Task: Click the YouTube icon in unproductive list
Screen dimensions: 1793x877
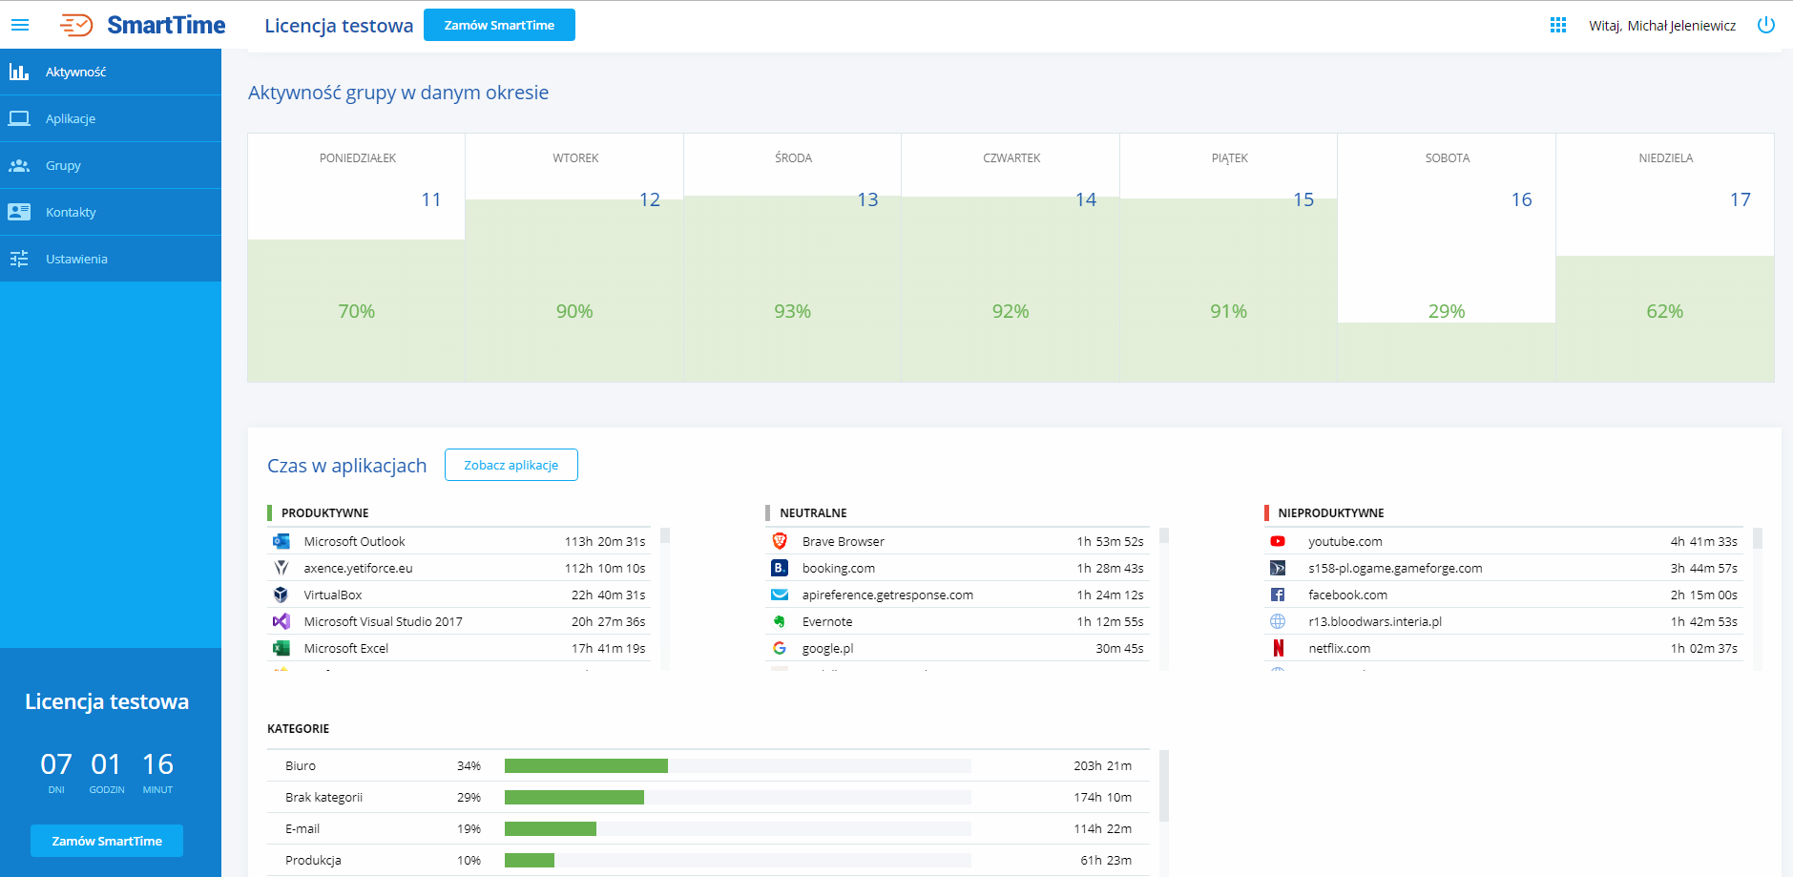Action: pos(1278,541)
